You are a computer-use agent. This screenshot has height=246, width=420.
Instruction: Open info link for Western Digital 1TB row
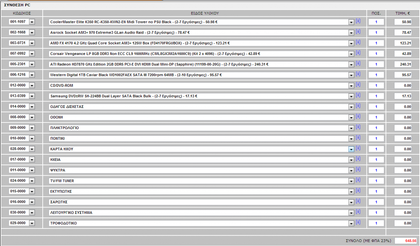click(x=358, y=74)
